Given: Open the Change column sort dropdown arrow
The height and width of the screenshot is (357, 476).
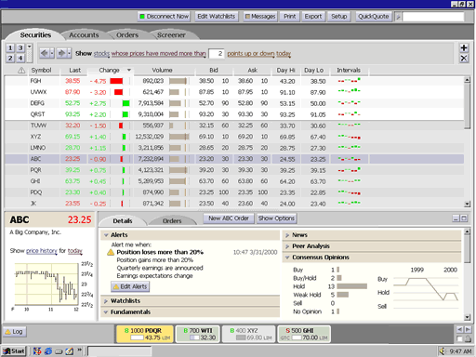Looking at the screenshot, I should pyautogui.click(x=129, y=70).
